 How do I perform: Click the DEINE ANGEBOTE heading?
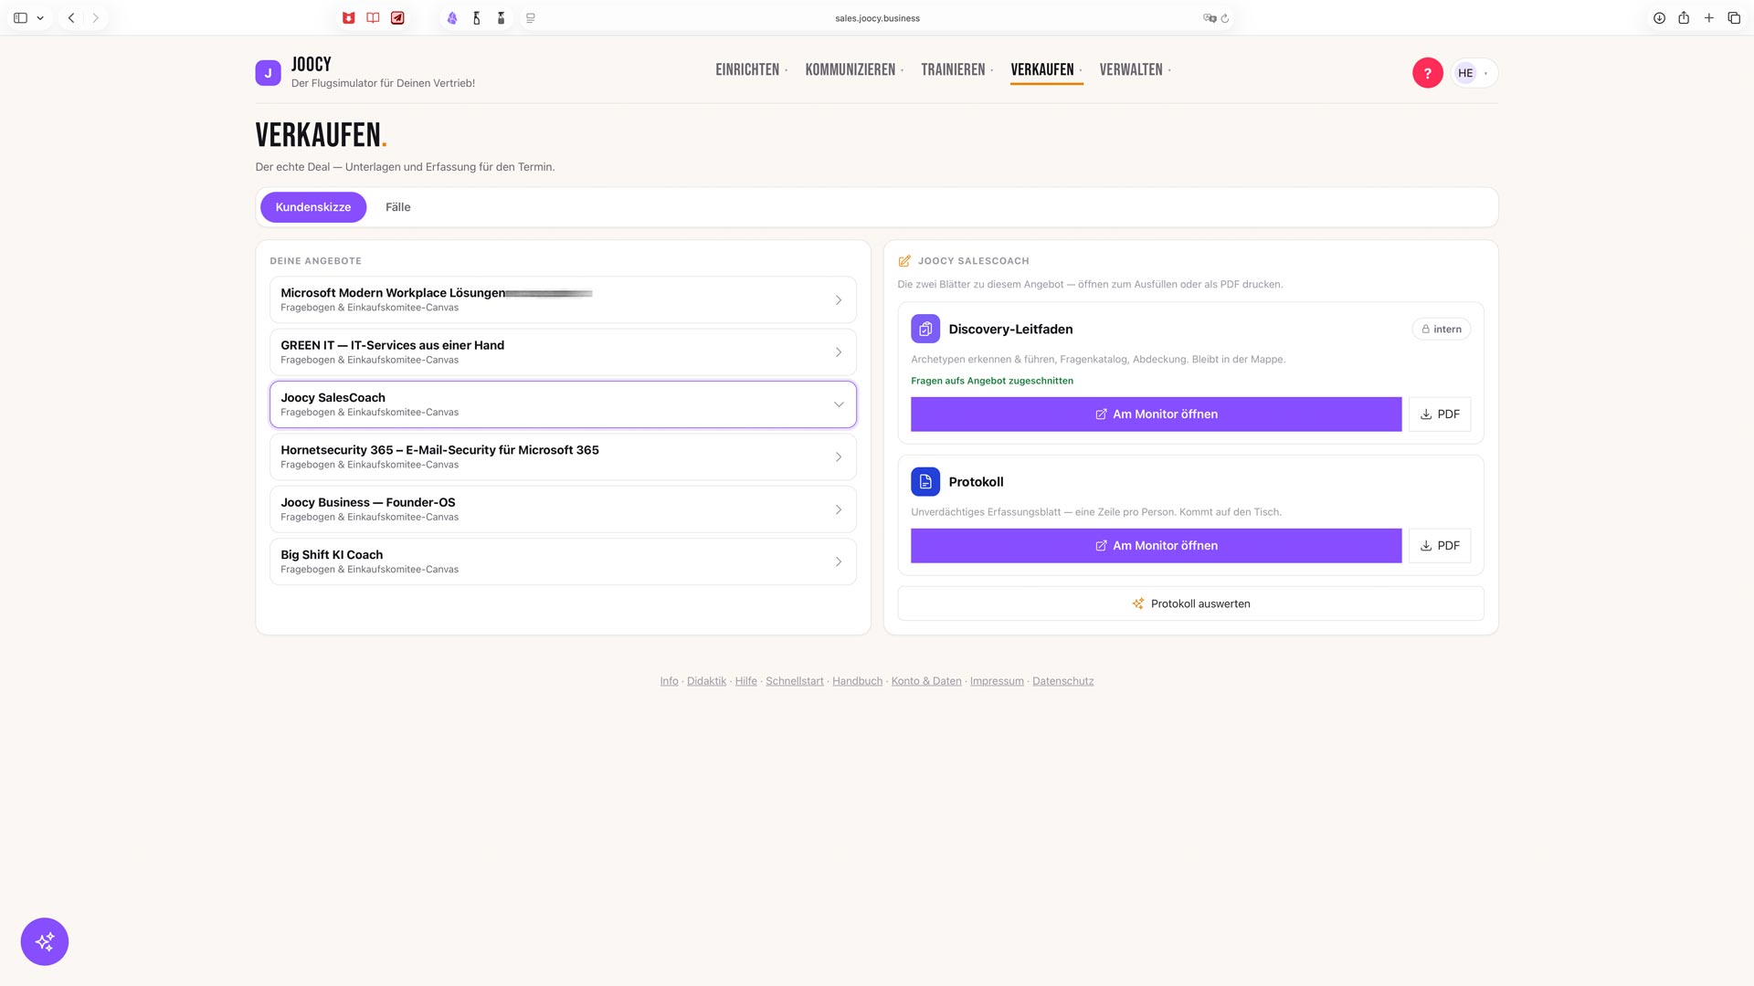click(315, 261)
